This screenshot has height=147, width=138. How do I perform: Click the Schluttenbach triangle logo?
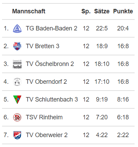17,99
